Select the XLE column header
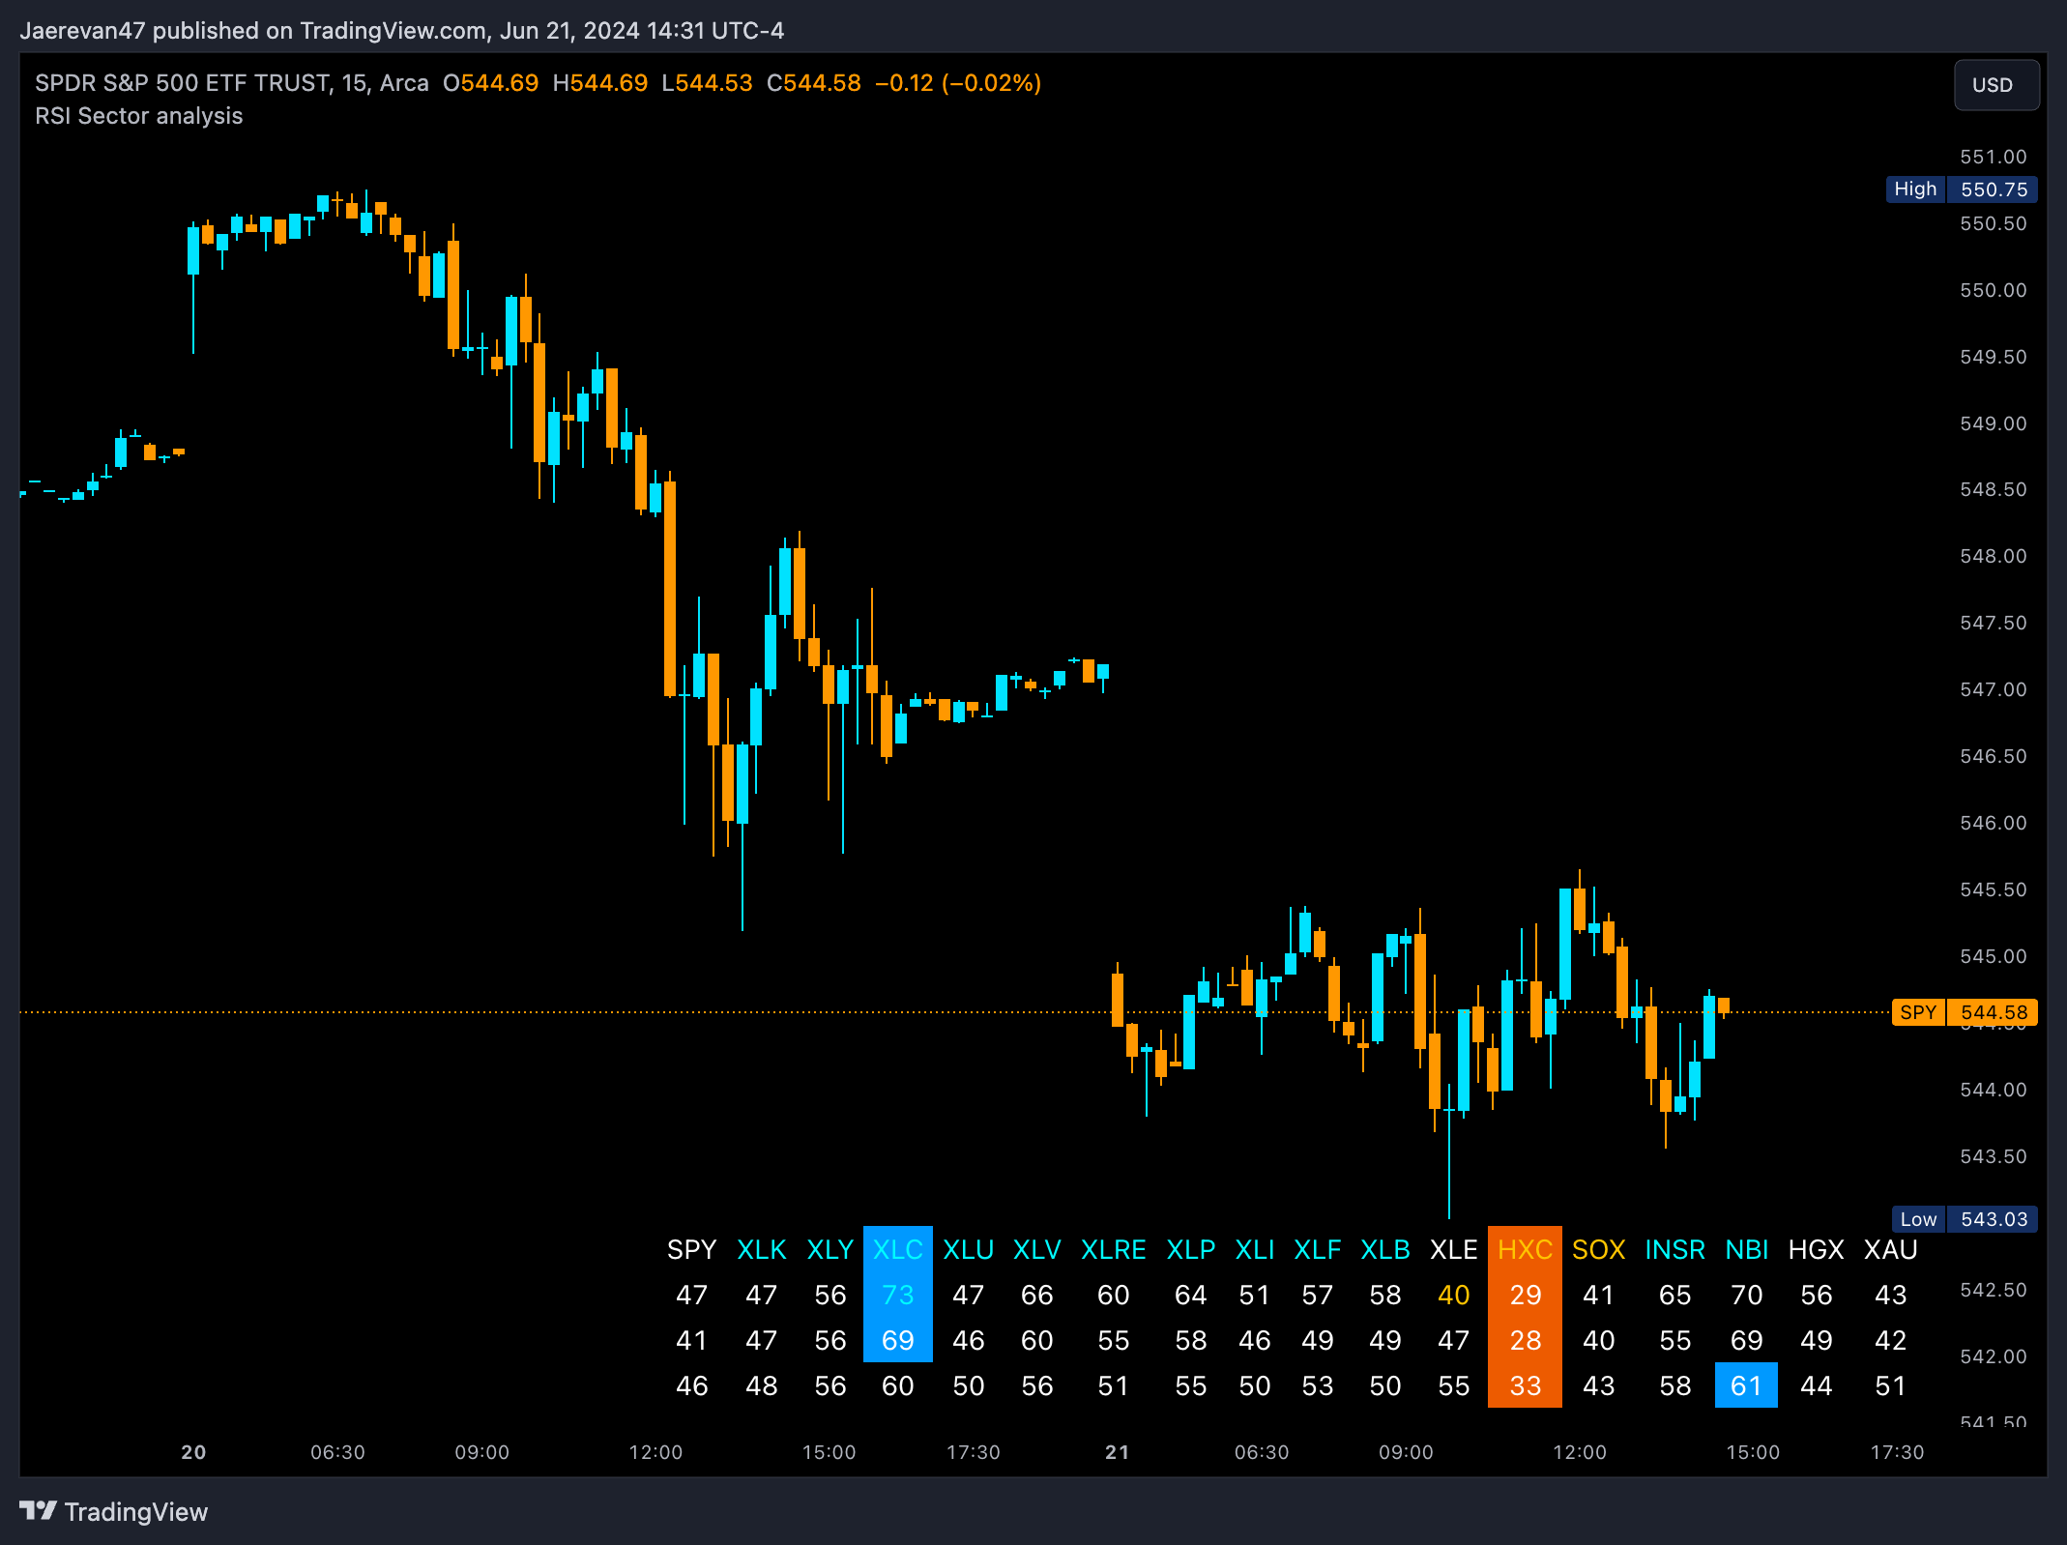 click(1454, 1249)
